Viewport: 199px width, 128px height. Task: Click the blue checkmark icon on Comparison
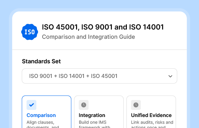point(32,105)
